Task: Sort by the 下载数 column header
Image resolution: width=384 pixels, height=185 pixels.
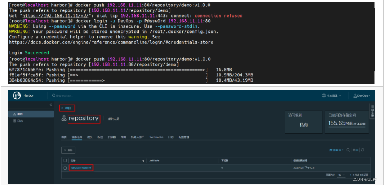Action: [225, 161]
